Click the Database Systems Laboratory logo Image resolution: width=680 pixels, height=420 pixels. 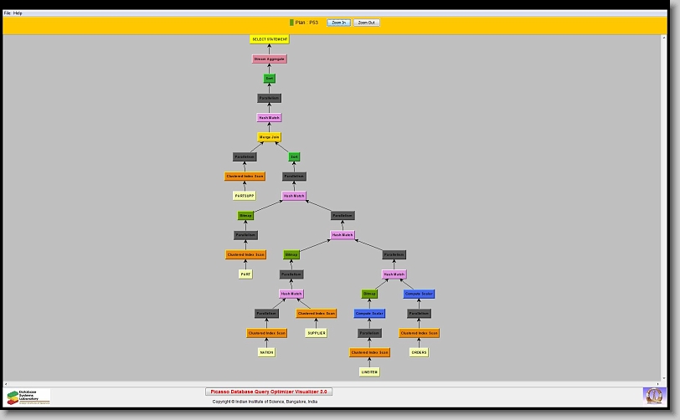point(28,397)
